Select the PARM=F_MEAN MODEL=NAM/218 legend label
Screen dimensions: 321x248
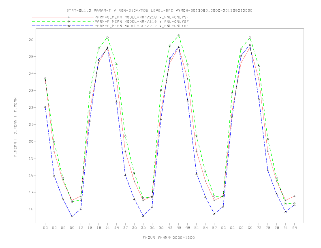[141, 21]
